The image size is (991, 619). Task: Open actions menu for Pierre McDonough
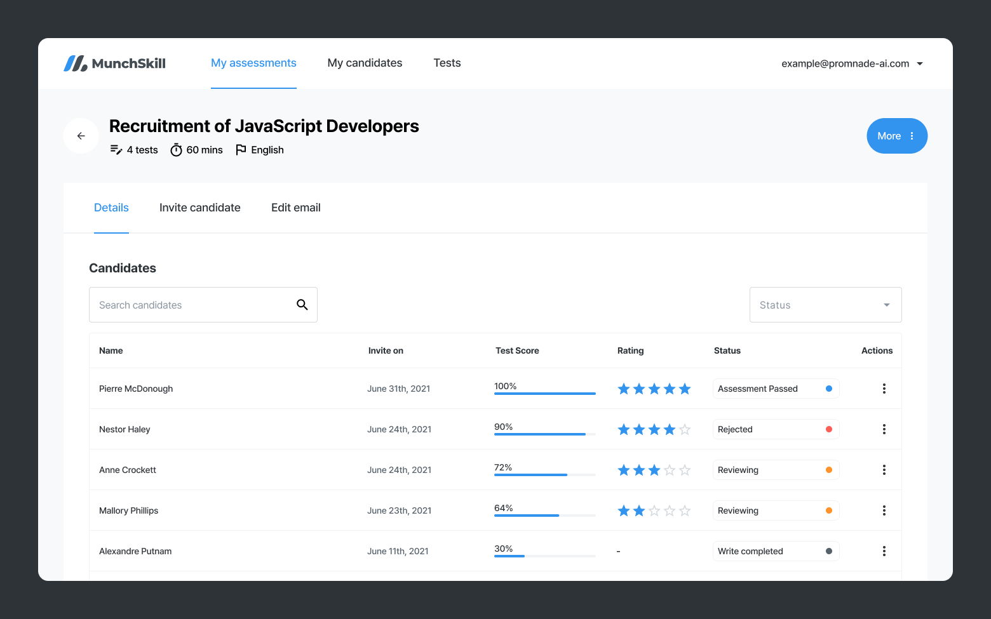pos(884,389)
